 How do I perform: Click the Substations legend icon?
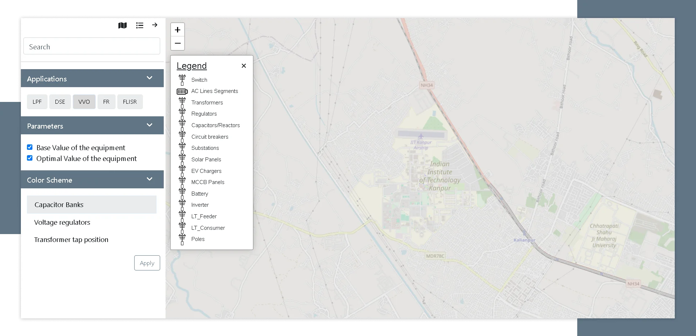click(182, 148)
